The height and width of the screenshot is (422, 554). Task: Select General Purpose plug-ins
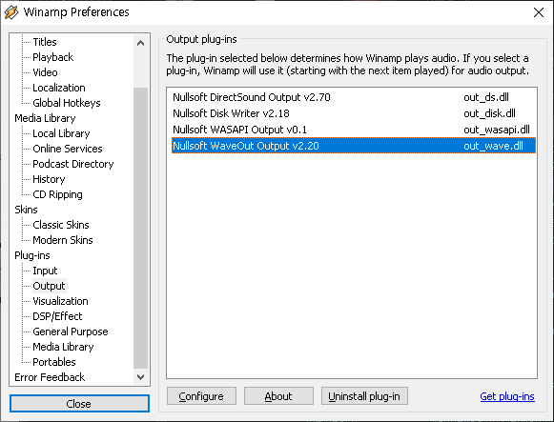(x=71, y=332)
